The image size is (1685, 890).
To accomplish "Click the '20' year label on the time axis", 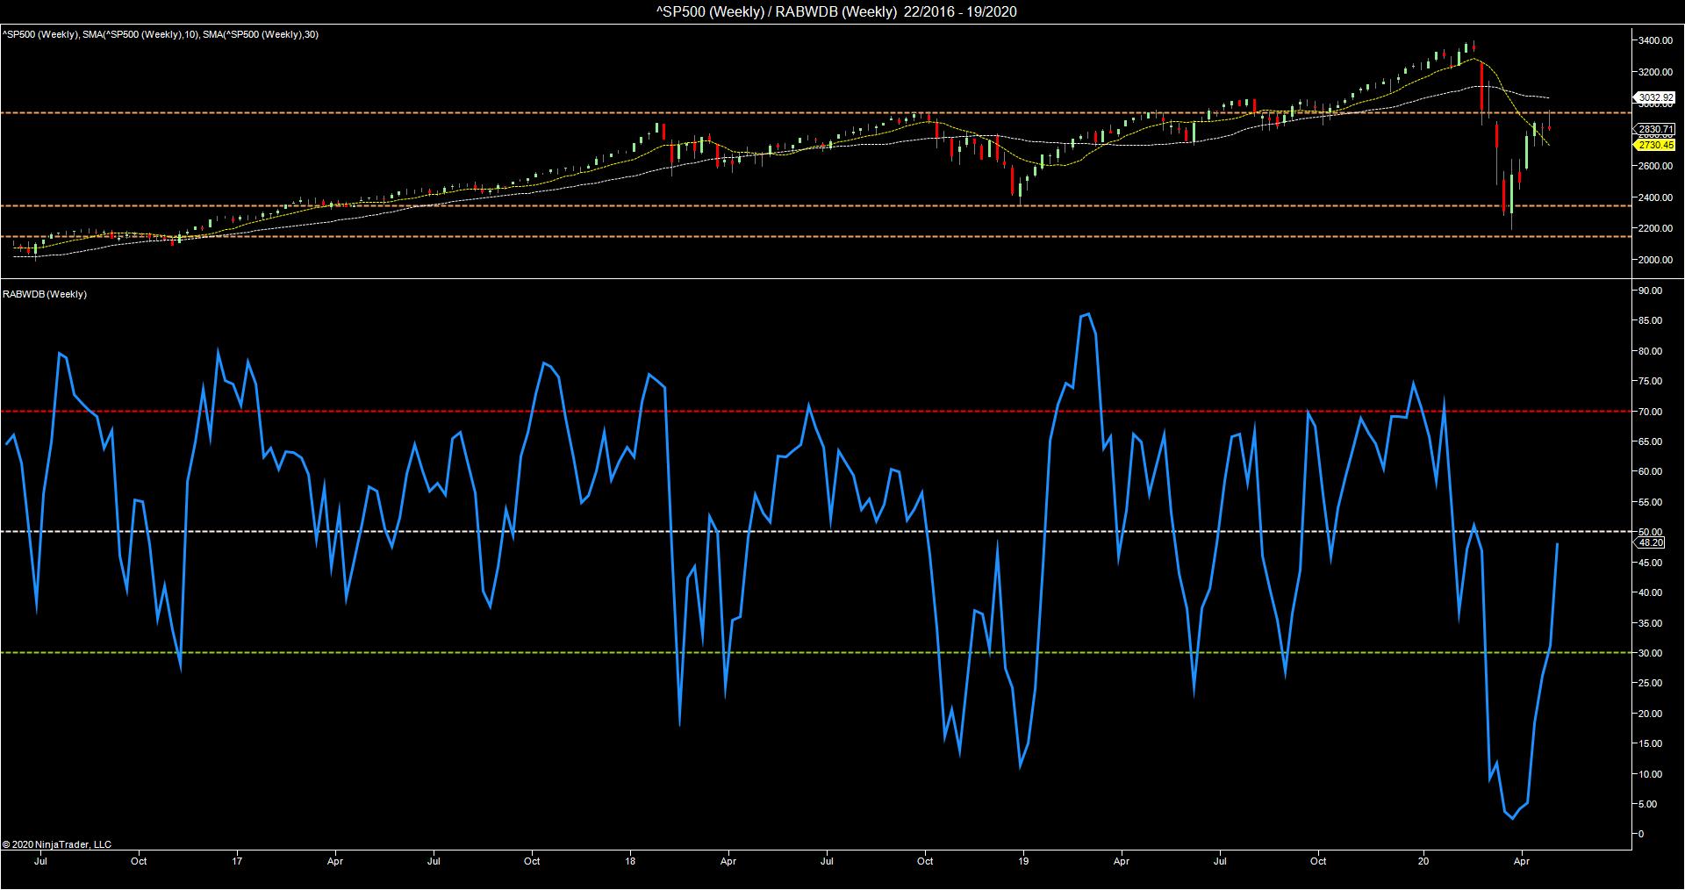I will pyautogui.click(x=1423, y=862).
